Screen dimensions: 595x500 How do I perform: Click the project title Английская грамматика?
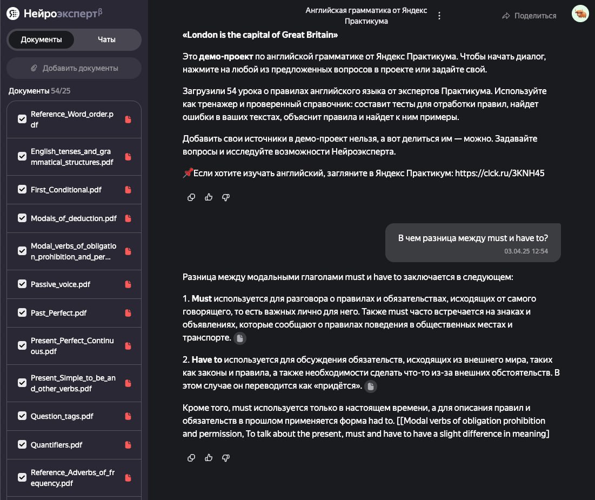366,16
